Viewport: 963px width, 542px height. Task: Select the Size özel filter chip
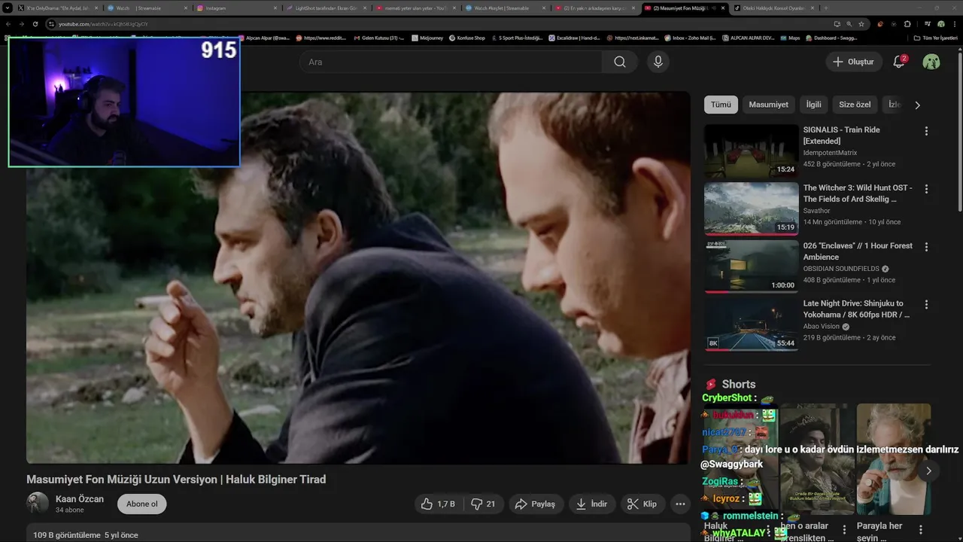pyautogui.click(x=855, y=105)
